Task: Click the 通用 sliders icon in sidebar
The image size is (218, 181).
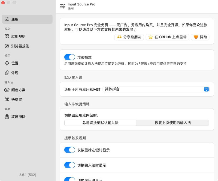Action: pyautogui.click(x=7, y=19)
